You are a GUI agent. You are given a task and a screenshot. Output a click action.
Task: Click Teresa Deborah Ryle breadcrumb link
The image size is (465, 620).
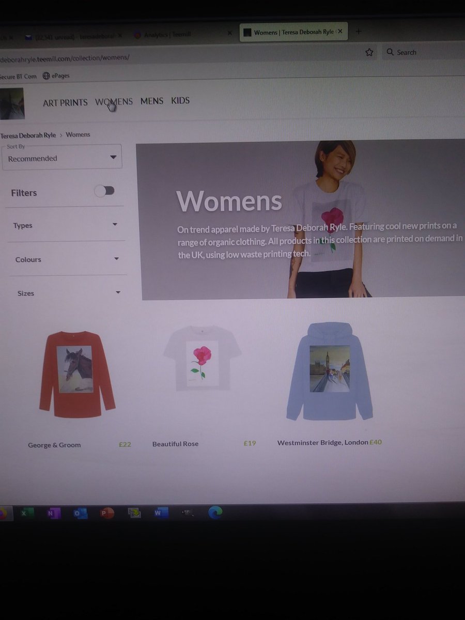pyautogui.click(x=28, y=135)
